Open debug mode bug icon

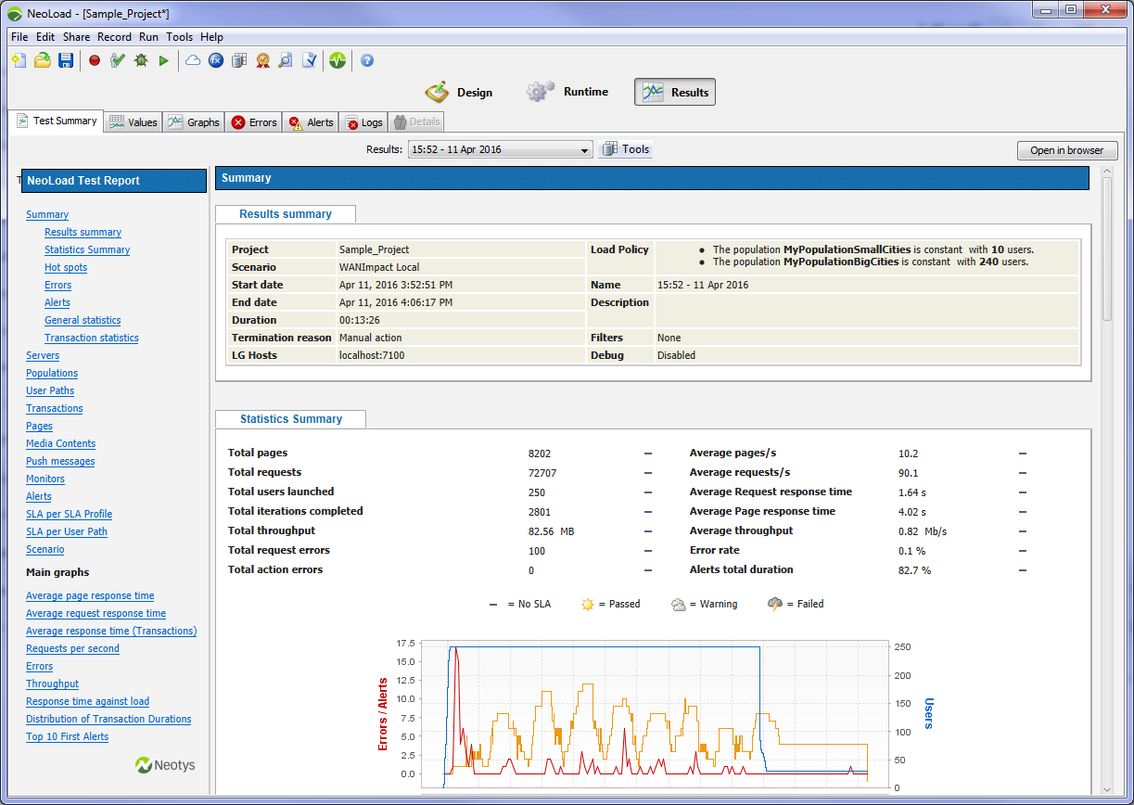141,60
